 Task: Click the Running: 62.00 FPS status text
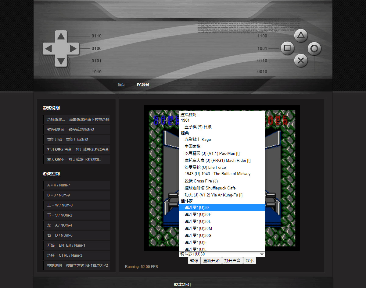(x=142, y=267)
